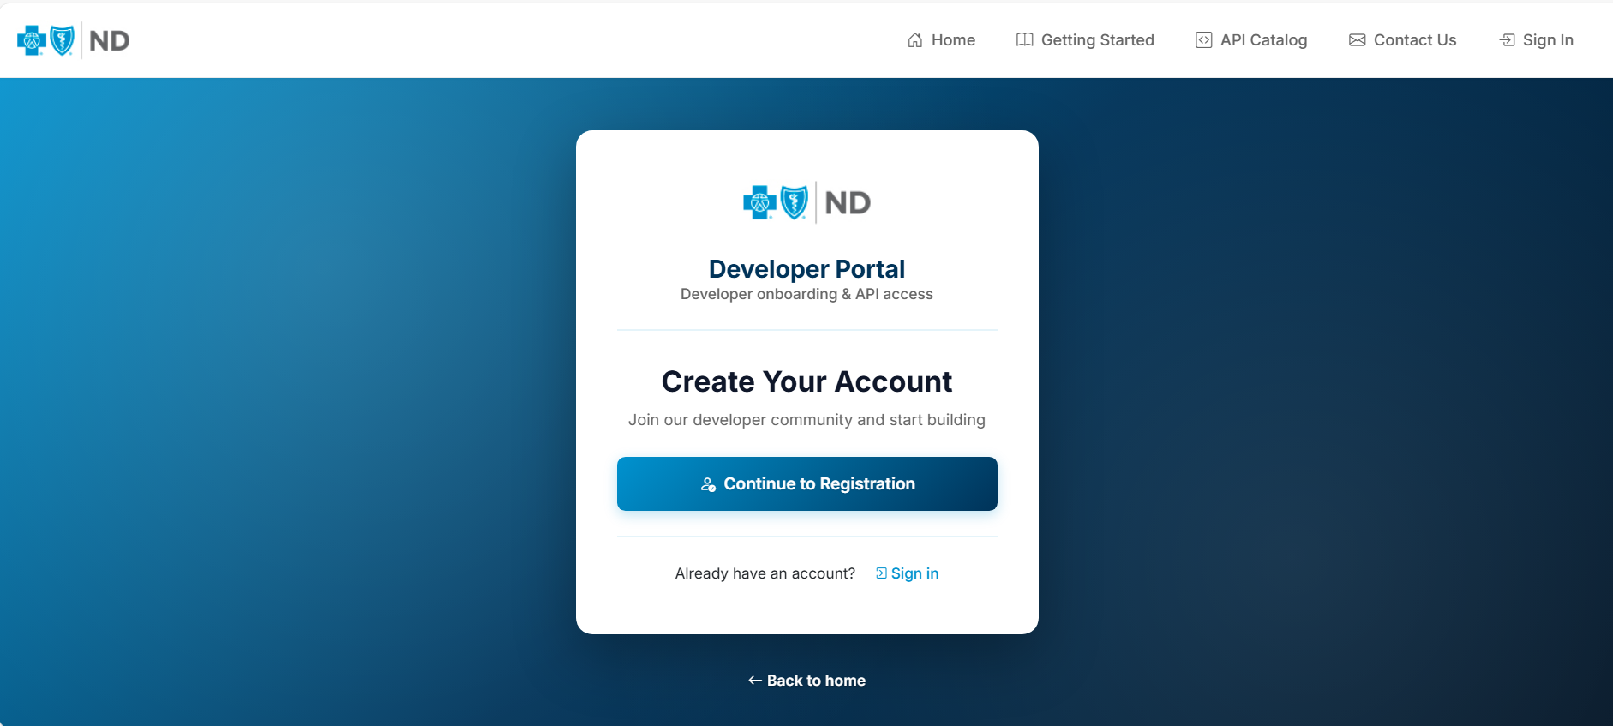Click the user icon on the registration button

[708, 484]
